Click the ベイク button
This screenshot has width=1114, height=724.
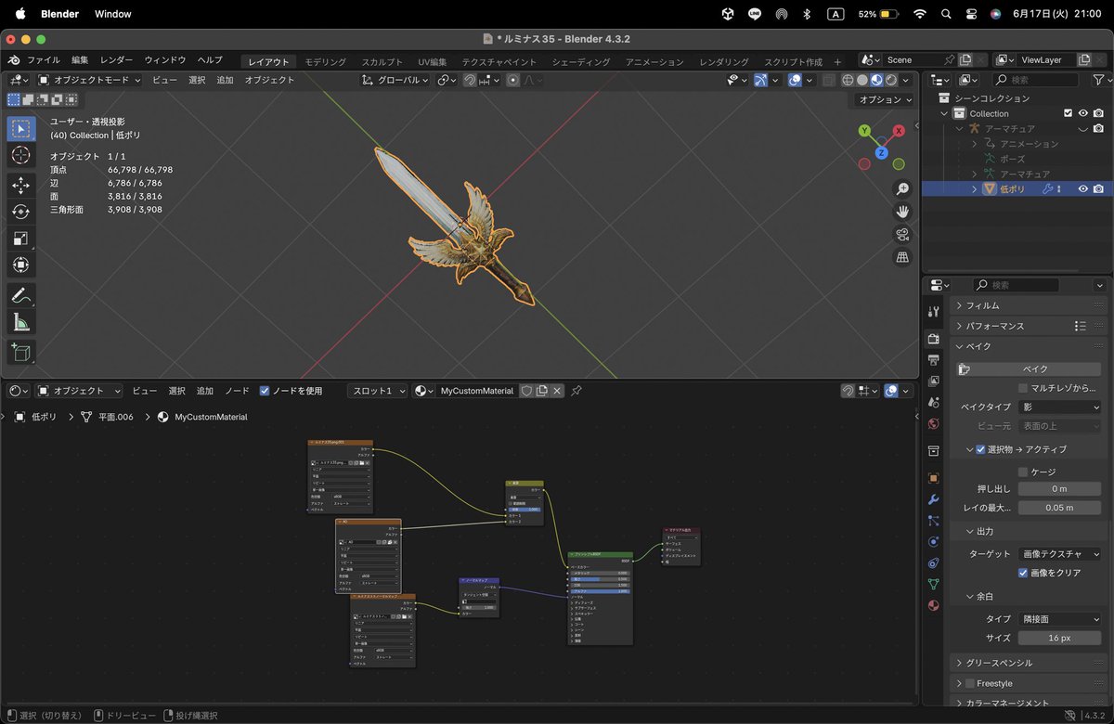point(1034,368)
